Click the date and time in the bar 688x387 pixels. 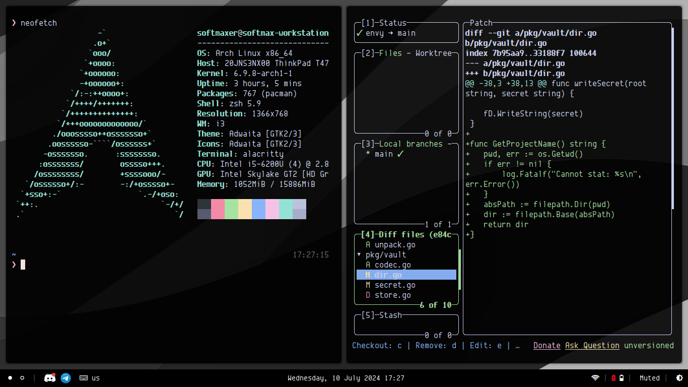(x=346, y=378)
